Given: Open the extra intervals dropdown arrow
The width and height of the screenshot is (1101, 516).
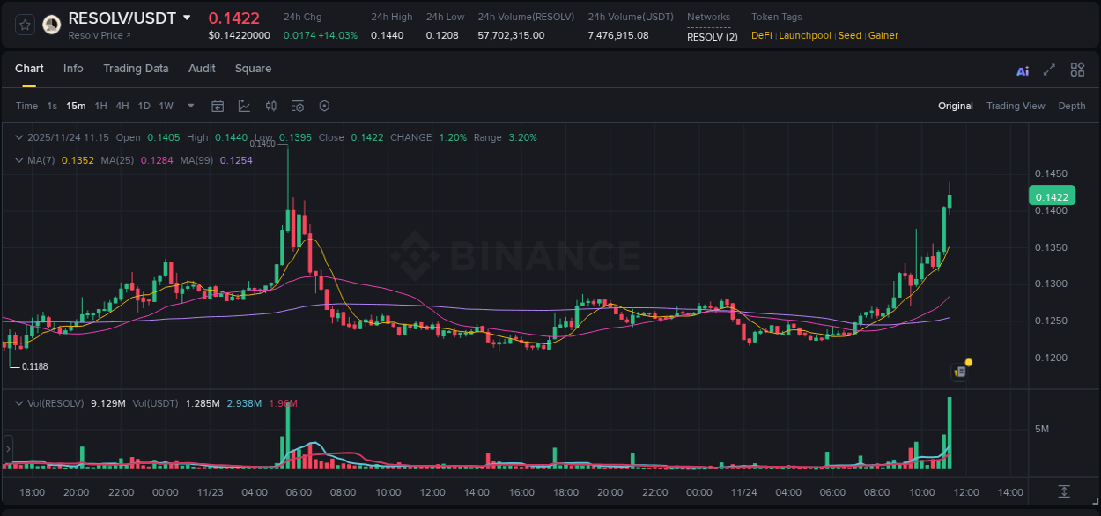Looking at the screenshot, I should tap(190, 106).
